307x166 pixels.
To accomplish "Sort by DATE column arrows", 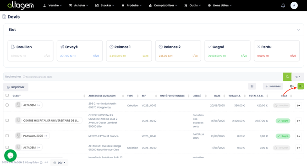I will [x=224, y=96].
